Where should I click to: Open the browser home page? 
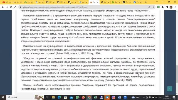[x=15, y=7]
